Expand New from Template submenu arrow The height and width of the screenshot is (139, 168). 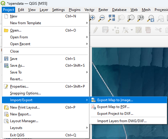tap(87, 23)
